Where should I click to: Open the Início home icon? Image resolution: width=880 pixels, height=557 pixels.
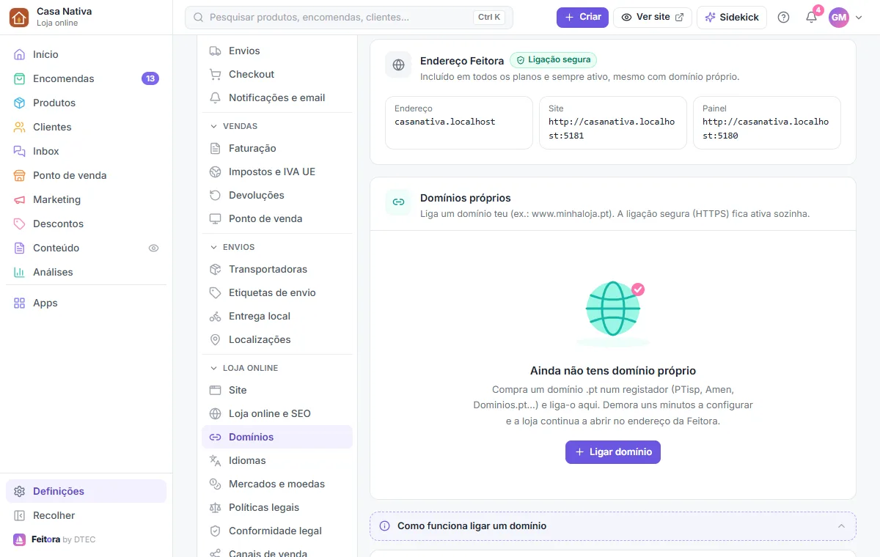tap(19, 54)
